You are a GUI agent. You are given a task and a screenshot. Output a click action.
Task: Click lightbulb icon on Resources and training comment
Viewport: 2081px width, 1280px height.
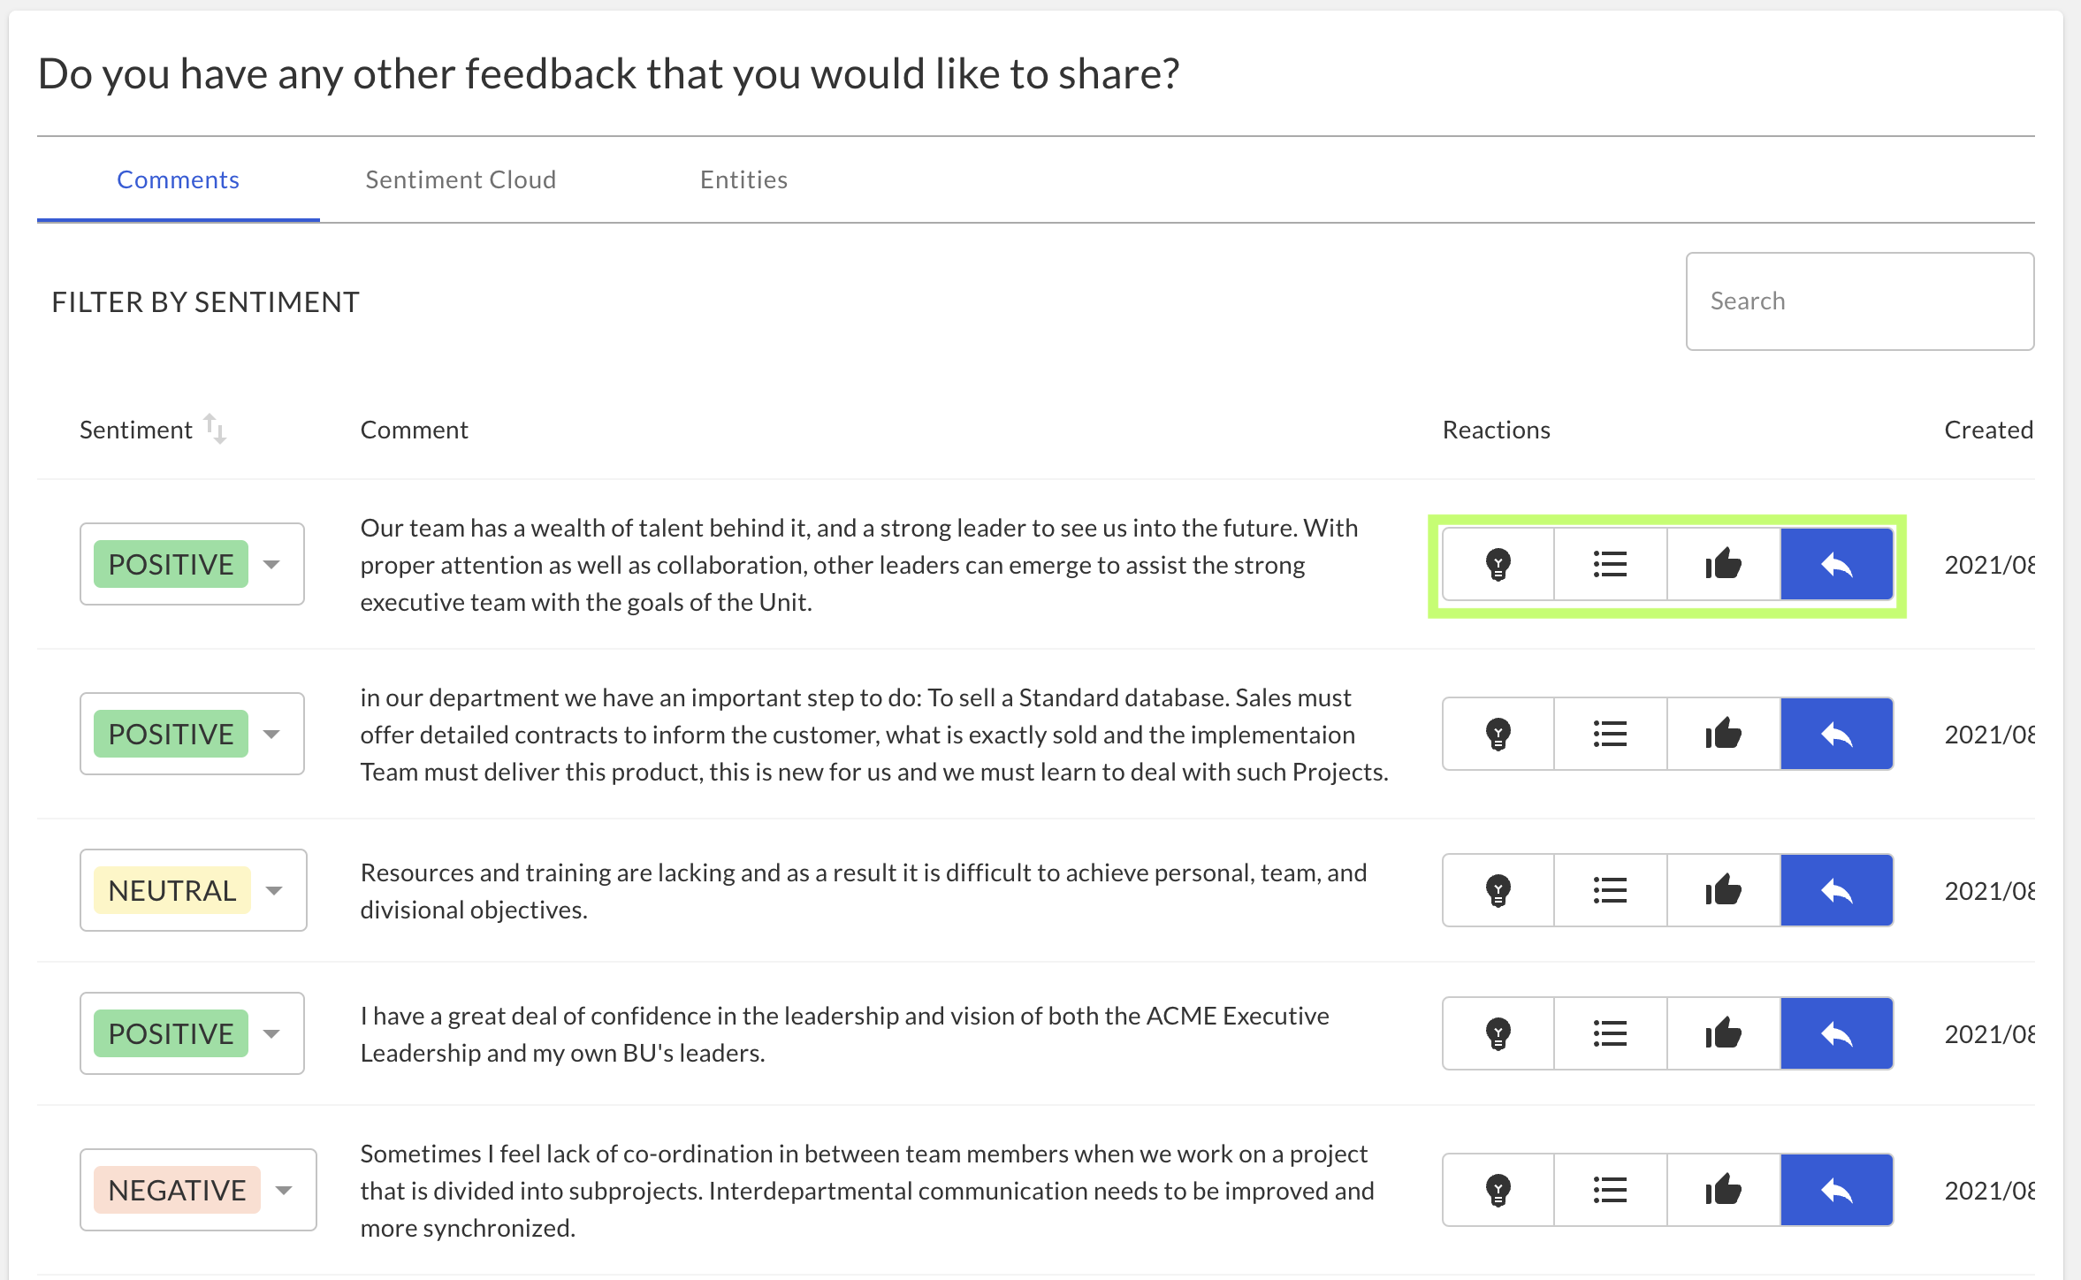click(1498, 890)
